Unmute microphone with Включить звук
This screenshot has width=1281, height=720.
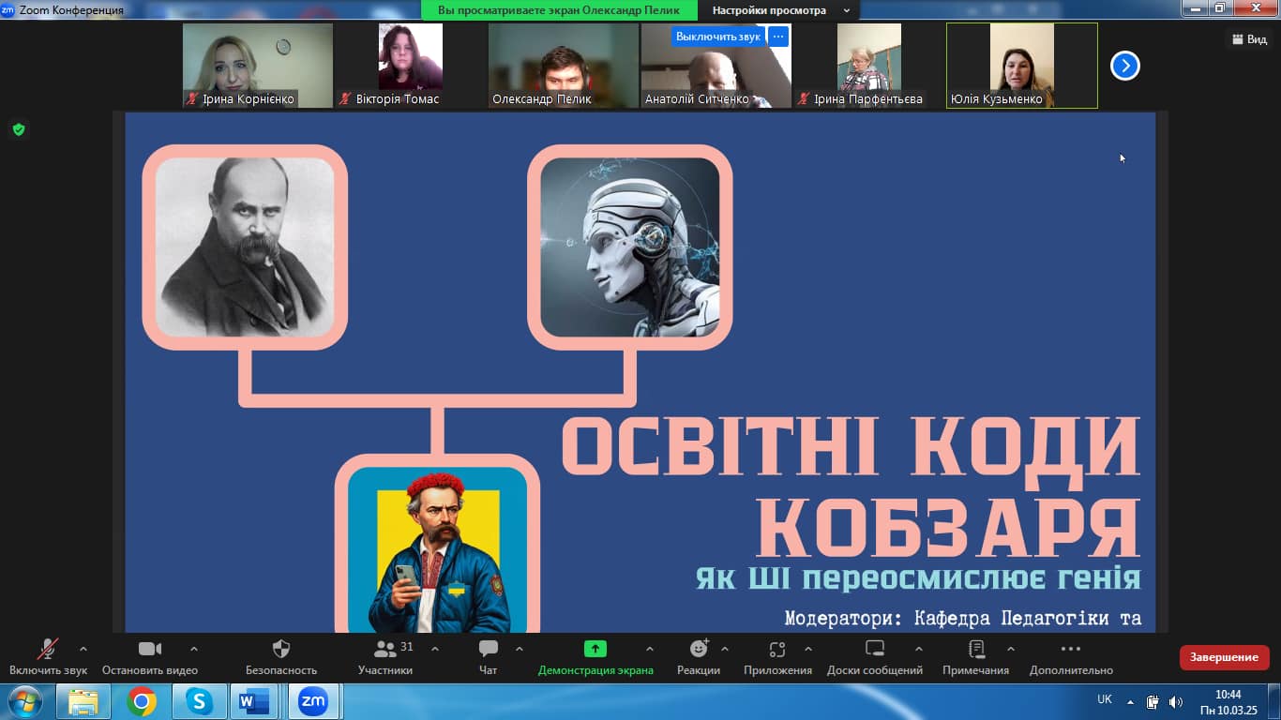click(48, 656)
